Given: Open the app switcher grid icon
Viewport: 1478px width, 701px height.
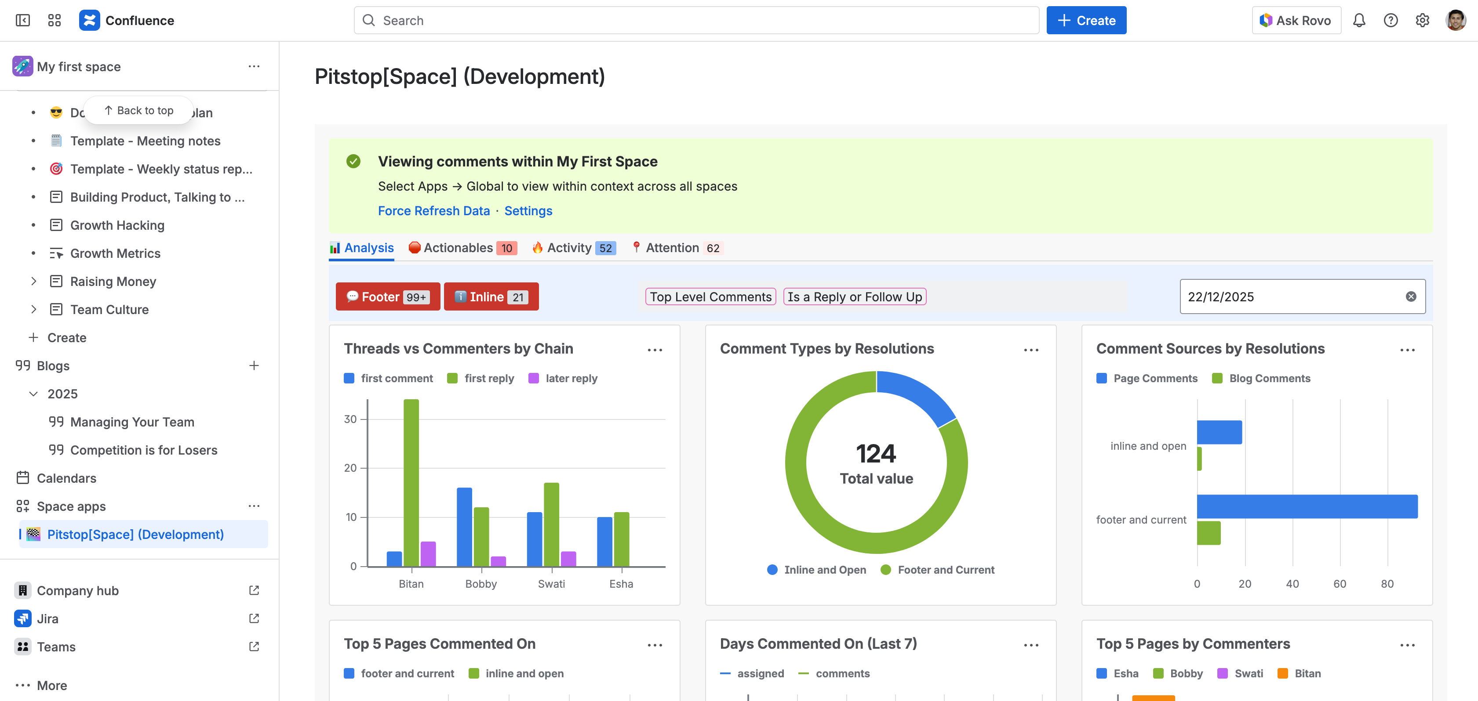Looking at the screenshot, I should pos(55,21).
